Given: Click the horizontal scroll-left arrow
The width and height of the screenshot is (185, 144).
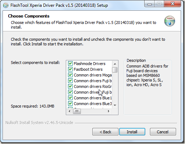Looking at the screenshot, I should coord(69,111).
